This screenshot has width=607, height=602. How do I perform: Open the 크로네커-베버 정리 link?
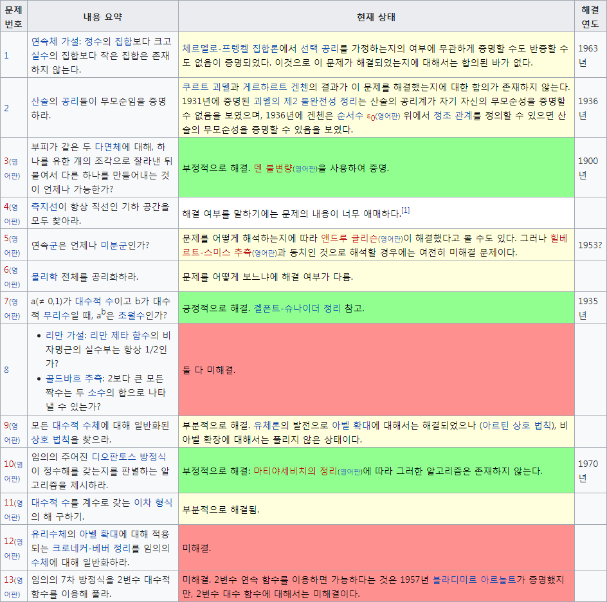click(x=92, y=549)
